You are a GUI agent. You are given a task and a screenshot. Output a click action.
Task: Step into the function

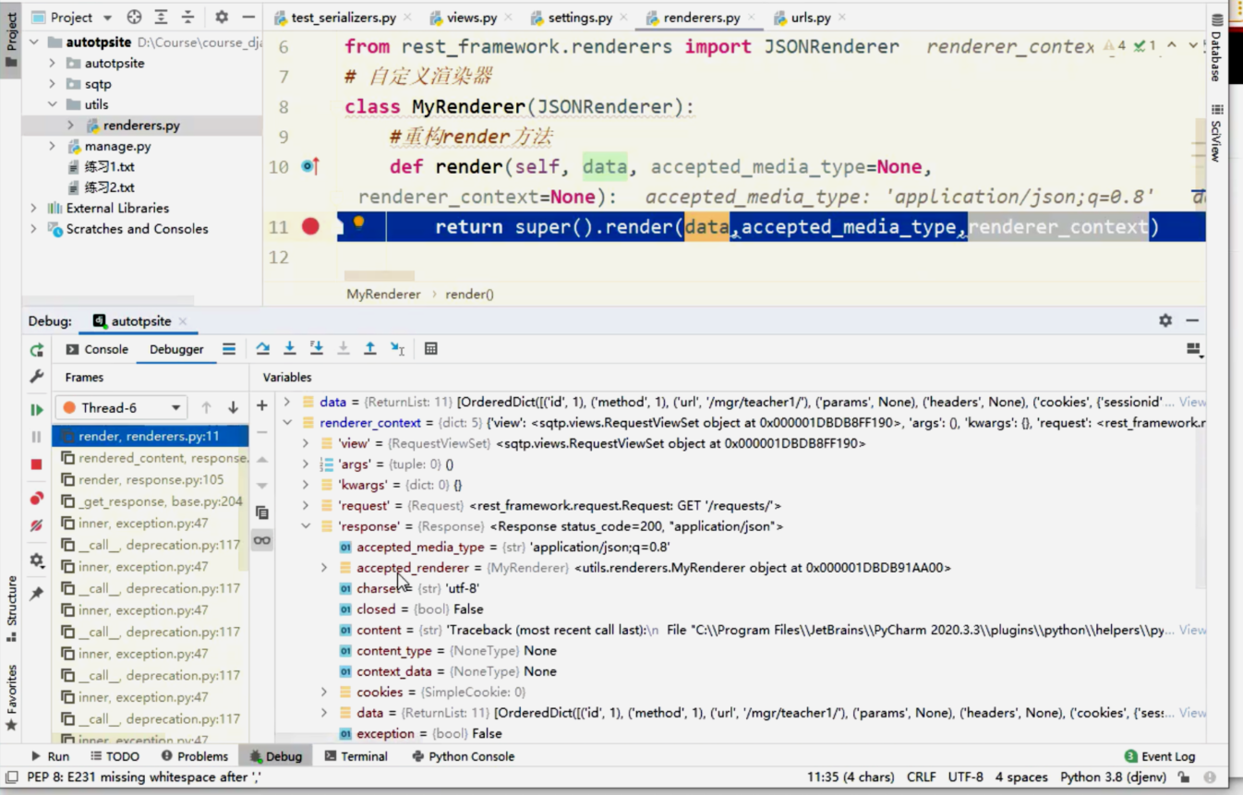[x=290, y=348]
